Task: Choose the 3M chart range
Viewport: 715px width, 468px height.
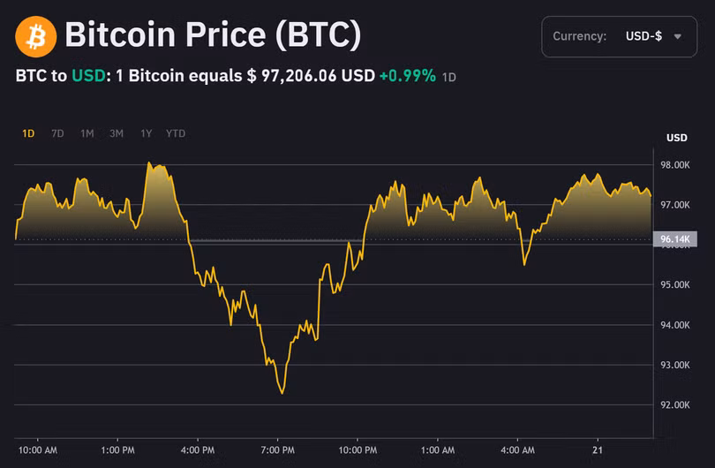Action: [117, 133]
